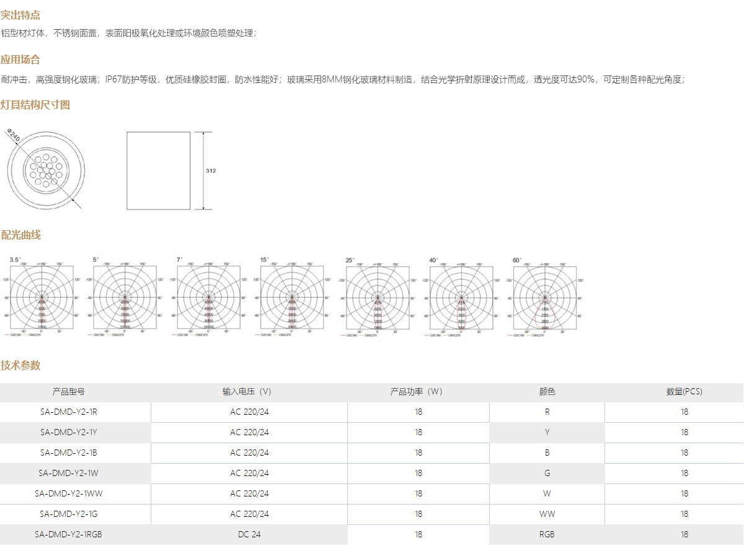Click the 产品型号 column header

pos(69,392)
